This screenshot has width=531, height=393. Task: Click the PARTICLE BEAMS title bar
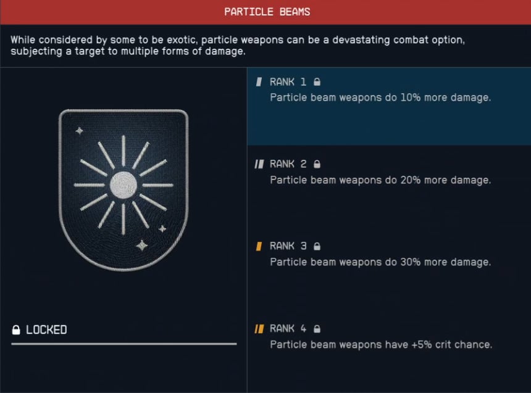(x=265, y=11)
